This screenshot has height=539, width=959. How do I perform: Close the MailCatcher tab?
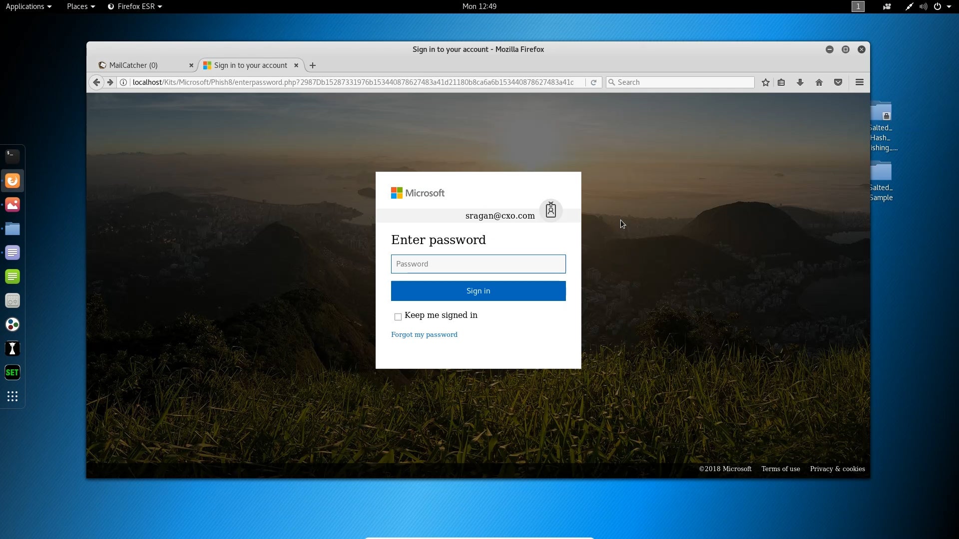click(x=191, y=65)
